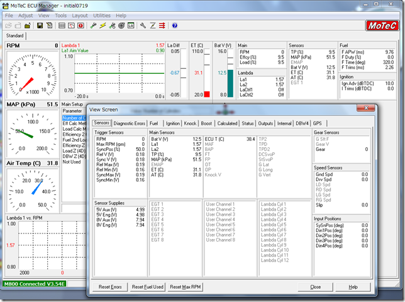This screenshot has width=405, height=302.
Task: Click the Reset Errors button
Action: pyautogui.click(x=110, y=287)
